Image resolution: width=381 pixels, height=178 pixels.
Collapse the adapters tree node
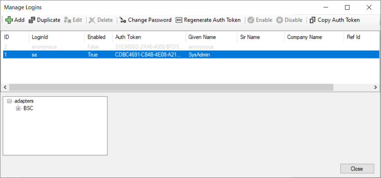(10, 101)
